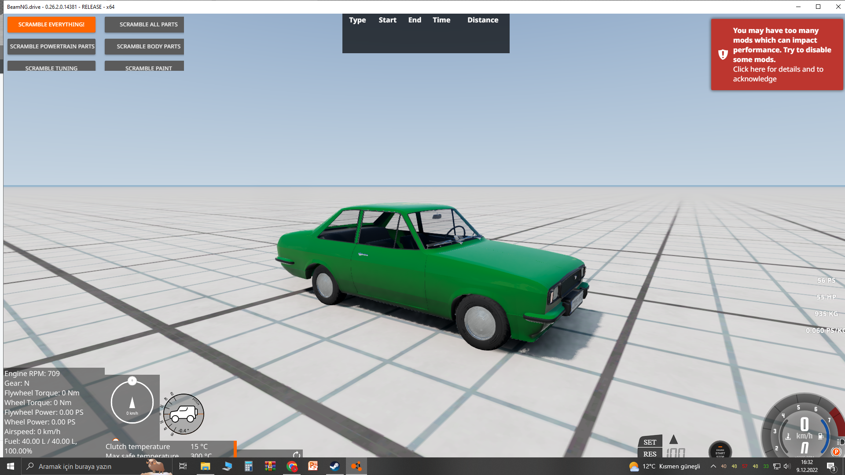The height and width of the screenshot is (475, 845).
Task: Click the green 33 temperature tray readout
Action: pyautogui.click(x=766, y=466)
